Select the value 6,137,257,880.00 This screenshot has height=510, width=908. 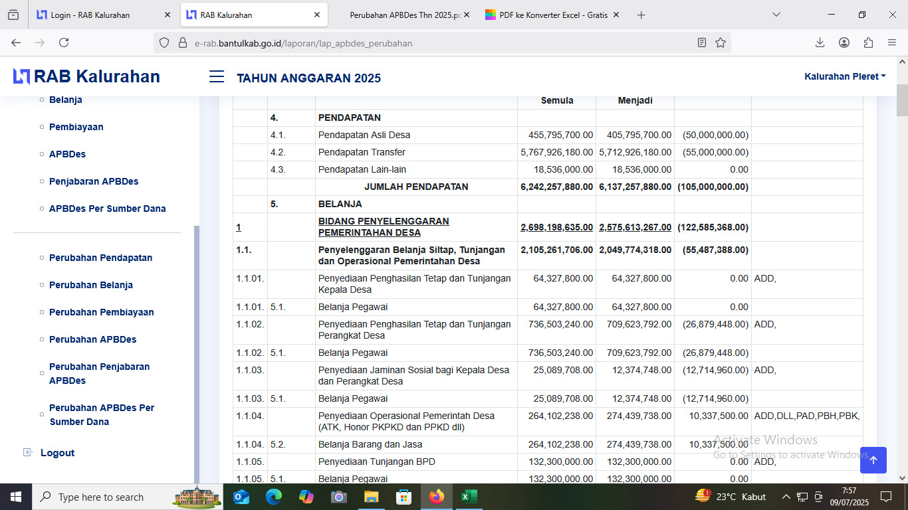[635, 187]
